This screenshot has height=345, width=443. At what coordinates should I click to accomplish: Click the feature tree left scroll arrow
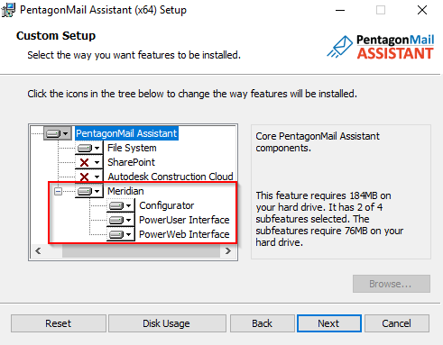[x=38, y=250]
